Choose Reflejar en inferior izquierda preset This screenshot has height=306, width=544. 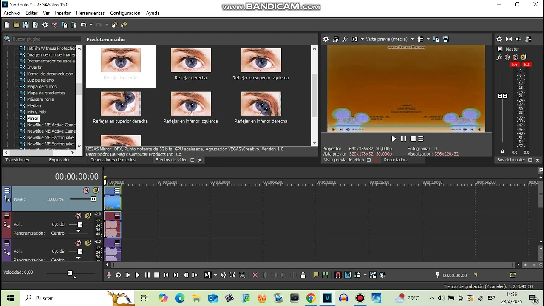click(x=191, y=108)
